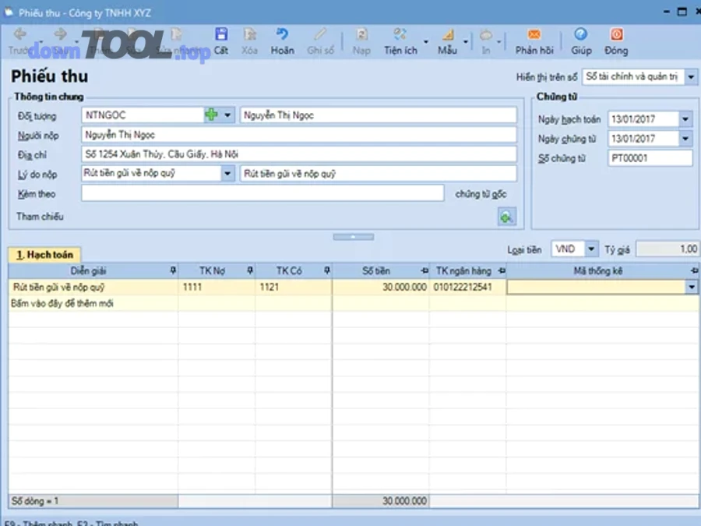The image size is (701, 526).
Task: Select the Số tiền cell 30.000.000 in row
Action: click(x=381, y=287)
